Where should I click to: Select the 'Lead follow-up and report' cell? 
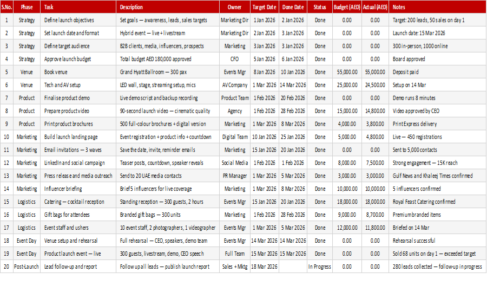[x=78, y=267]
